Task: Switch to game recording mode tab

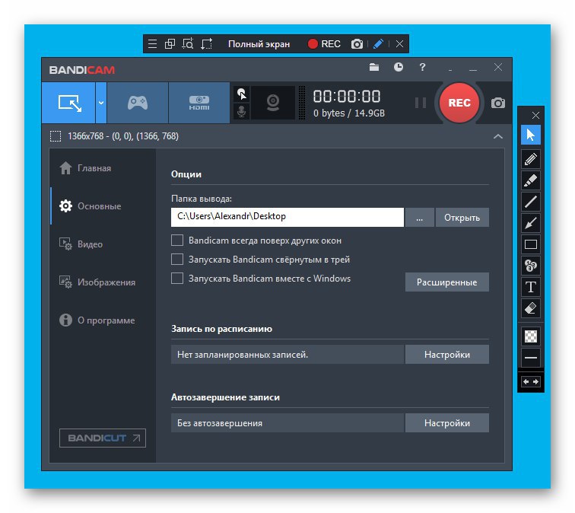Action: [138, 103]
